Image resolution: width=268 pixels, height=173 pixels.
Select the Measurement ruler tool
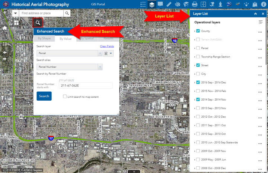point(169,4)
